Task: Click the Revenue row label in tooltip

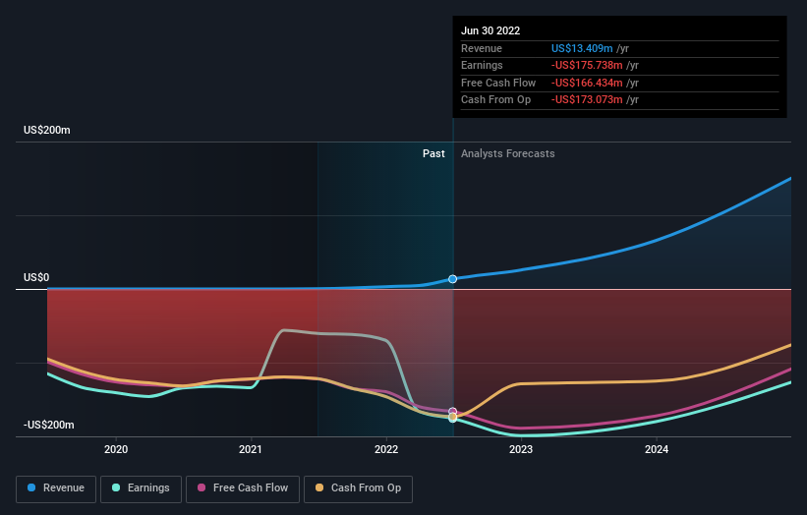Action: coord(482,48)
